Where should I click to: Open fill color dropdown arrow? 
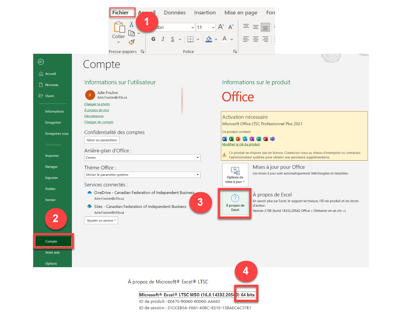216,39
